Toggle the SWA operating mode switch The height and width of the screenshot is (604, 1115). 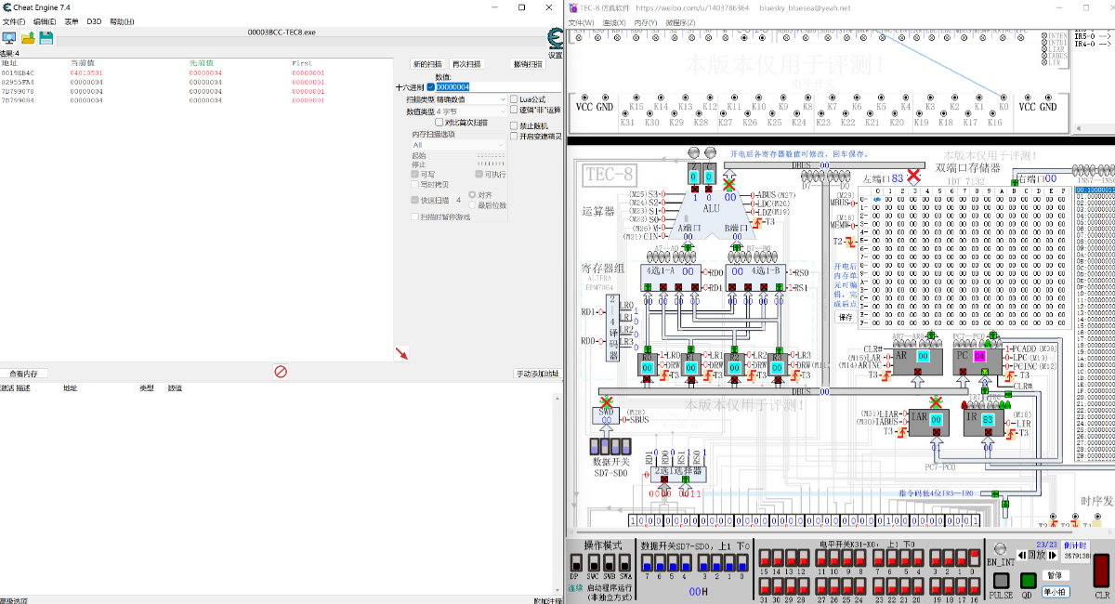(624, 562)
